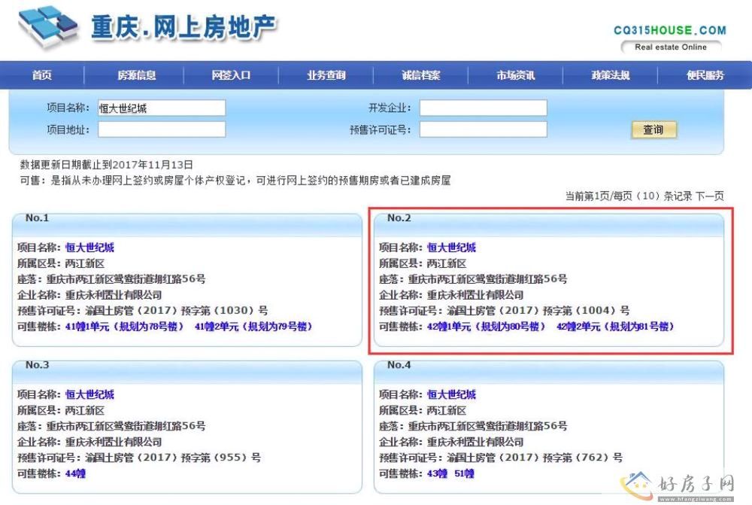Open building link 41幢2单元（规划为79号楼）
Image resolution: width=752 pixels, height=505 pixels.
[253, 327]
